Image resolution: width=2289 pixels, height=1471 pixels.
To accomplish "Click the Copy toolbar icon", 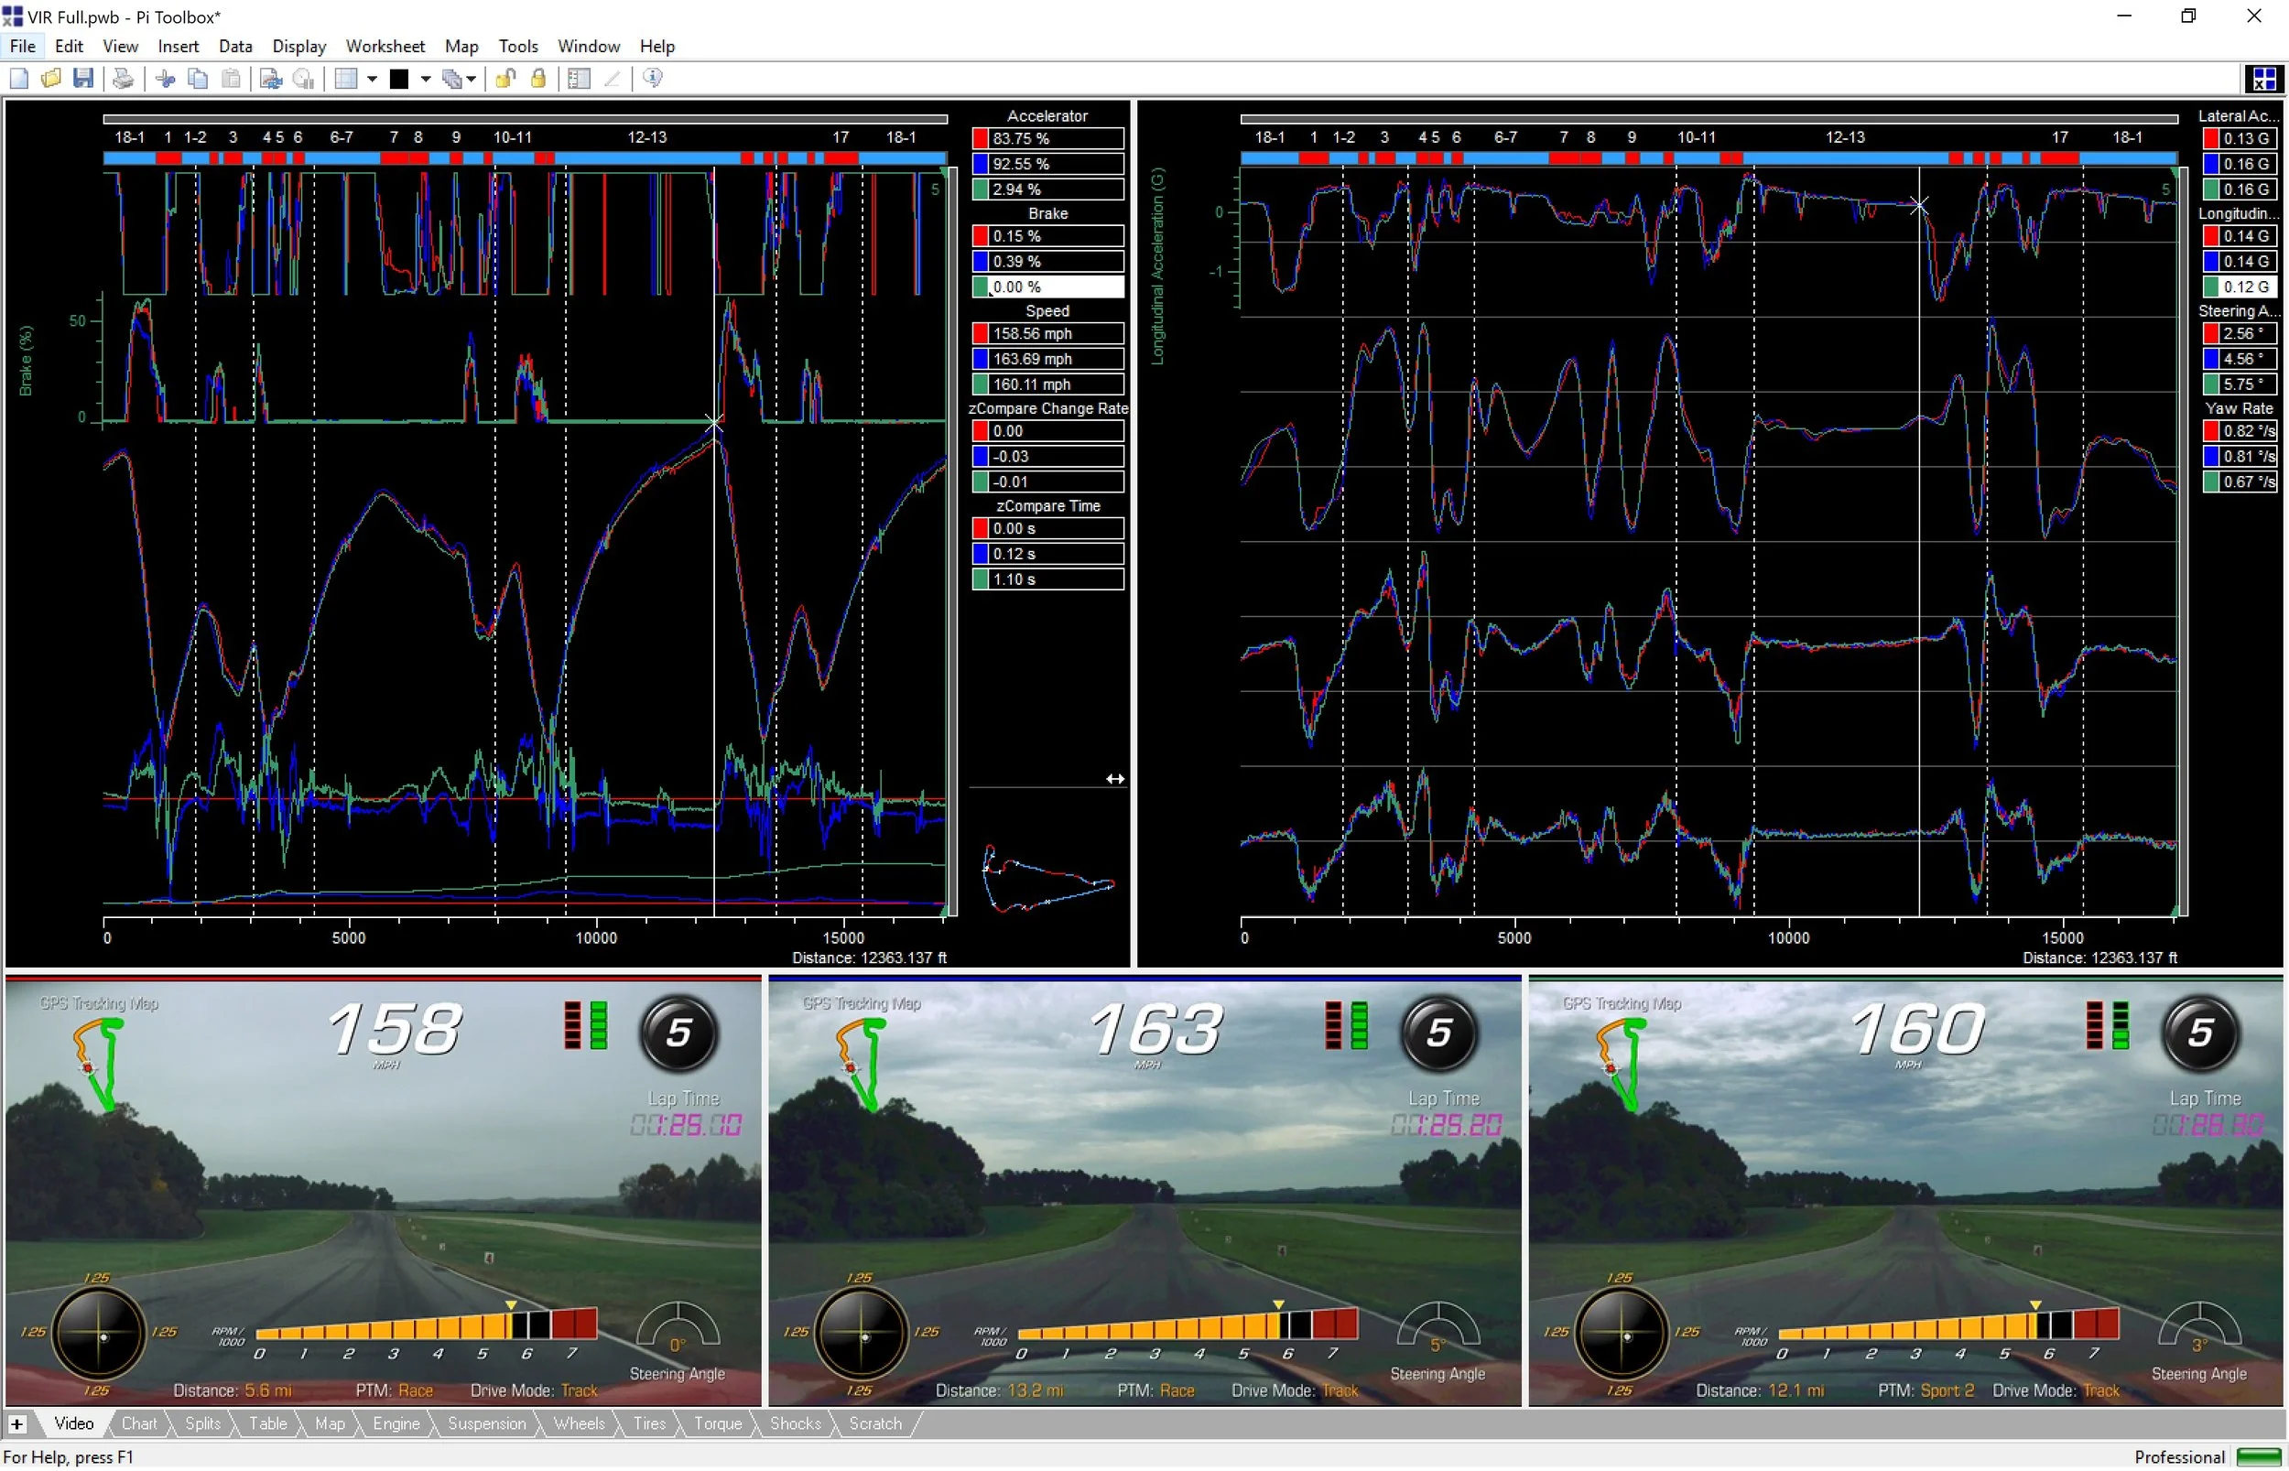I will coord(198,80).
